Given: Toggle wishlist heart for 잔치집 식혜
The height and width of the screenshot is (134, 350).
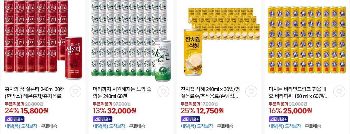Looking at the screenshot, I should click(x=251, y=91).
